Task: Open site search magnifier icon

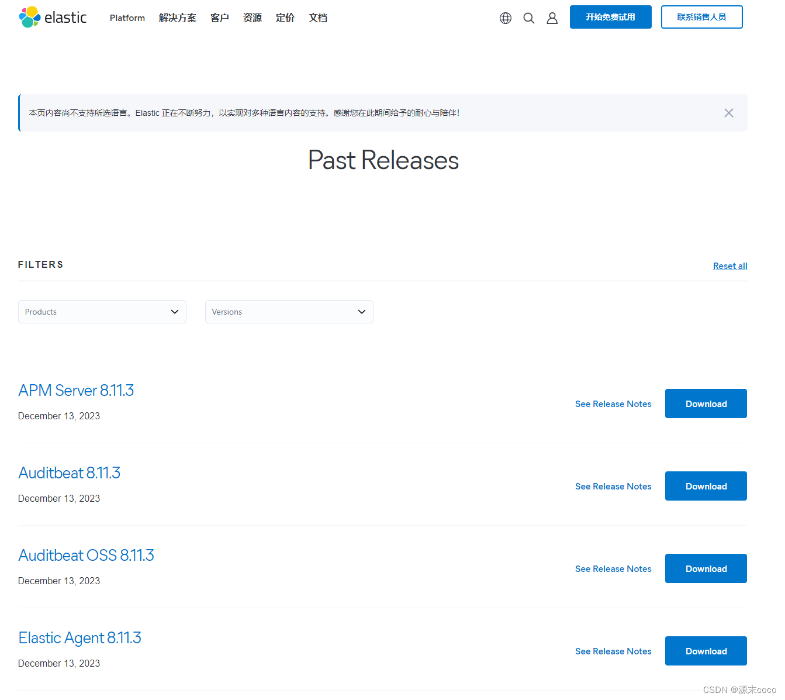Action: pyautogui.click(x=529, y=18)
